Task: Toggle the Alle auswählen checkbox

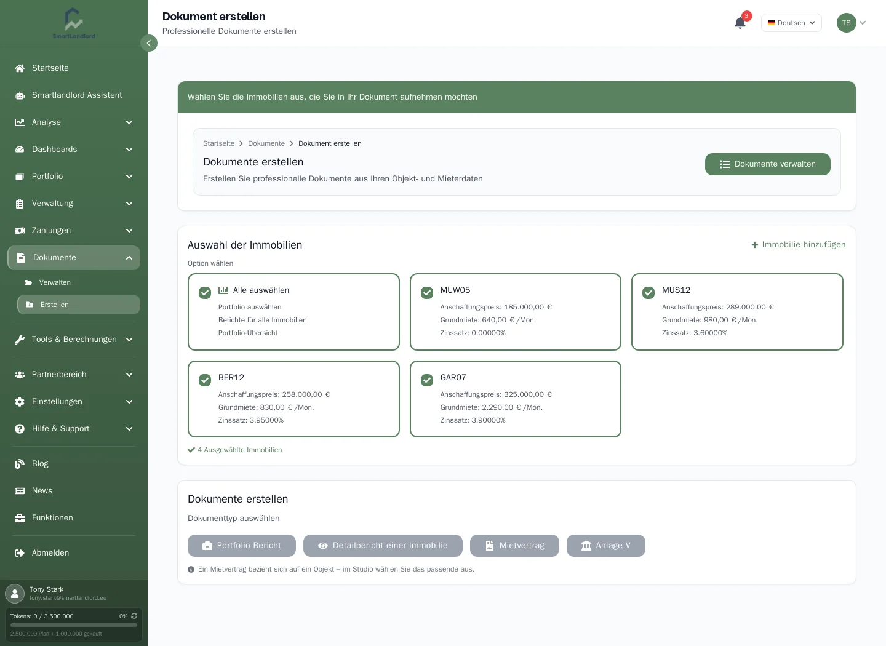Action: pyautogui.click(x=205, y=293)
